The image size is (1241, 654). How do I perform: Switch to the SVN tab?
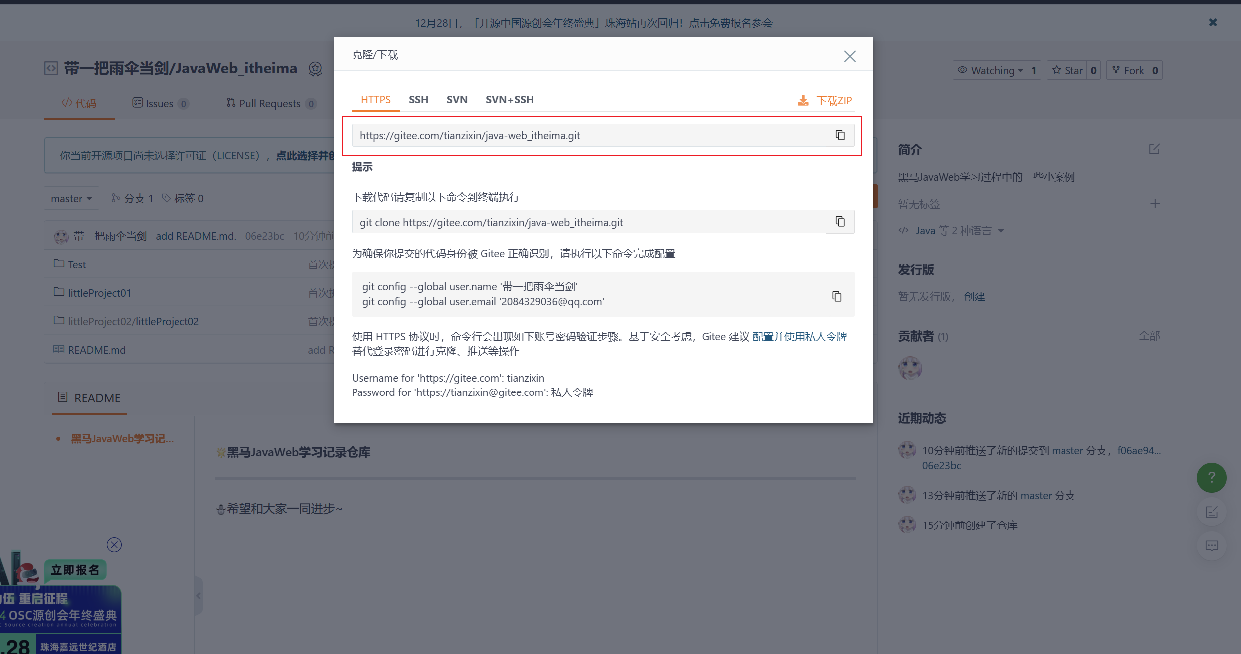[457, 100]
